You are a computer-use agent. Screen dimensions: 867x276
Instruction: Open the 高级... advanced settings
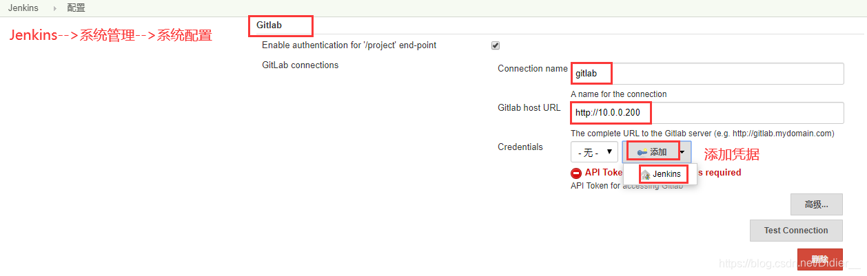tap(817, 204)
